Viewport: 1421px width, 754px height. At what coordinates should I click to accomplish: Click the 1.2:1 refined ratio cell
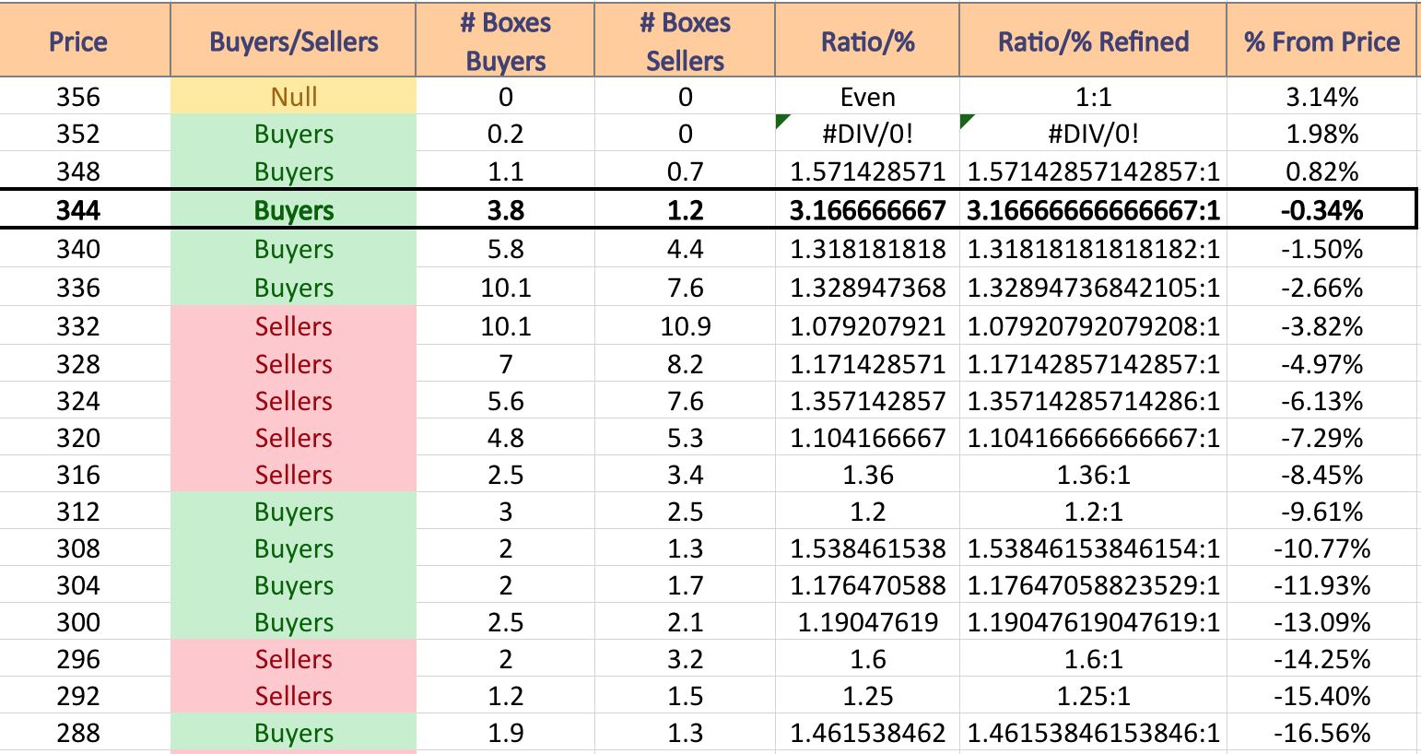pyautogui.click(x=1093, y=512)
